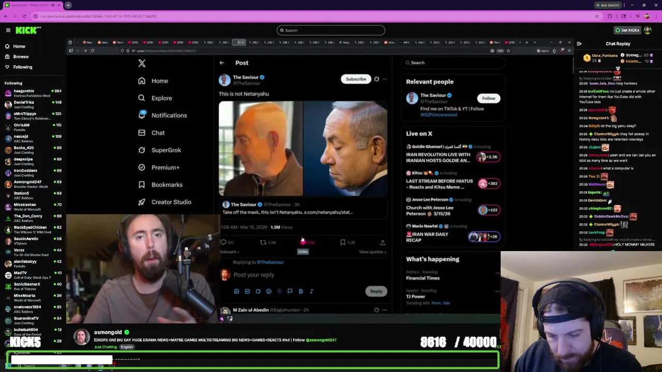662x372 pixels.
Task: Open Financial Times trending topic
Action: pyautogui.click(x=423, y=278)
